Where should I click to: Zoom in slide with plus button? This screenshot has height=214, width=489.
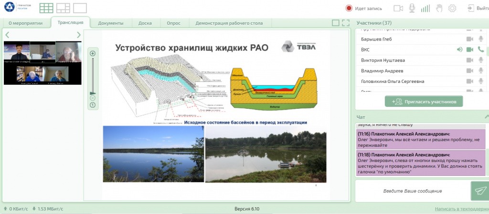coord(93,53)
